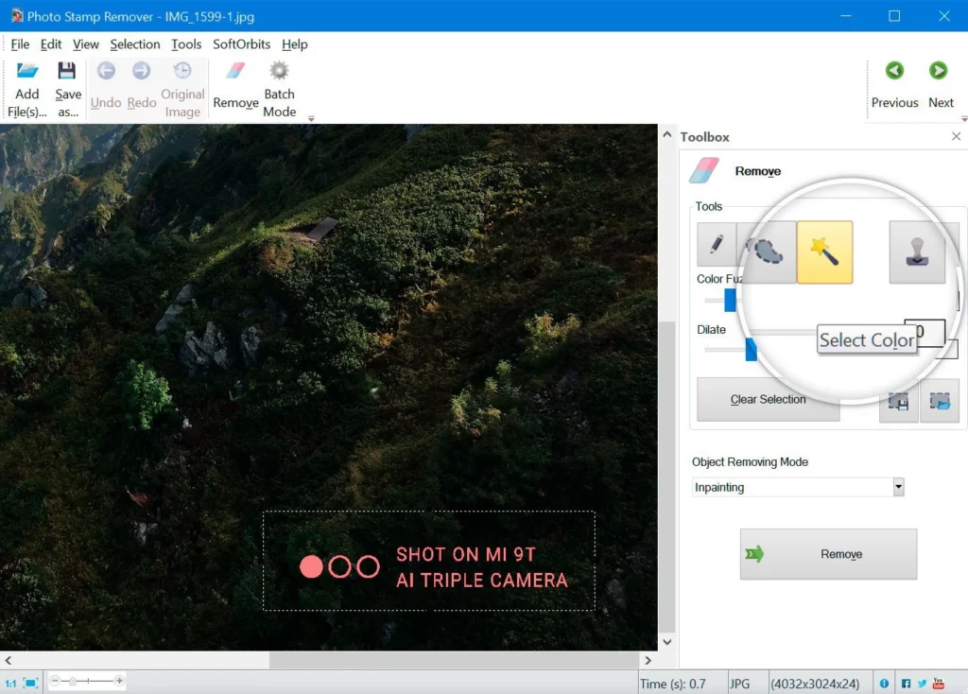The image size is (968, 694).
Task: Click the Save selection icon
Action: click(899, 401)
